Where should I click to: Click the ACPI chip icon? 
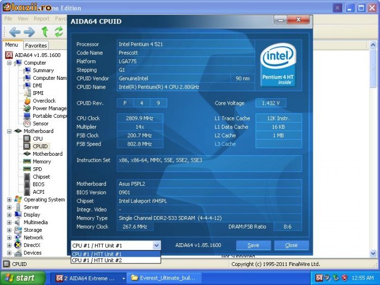coord(27,192)
